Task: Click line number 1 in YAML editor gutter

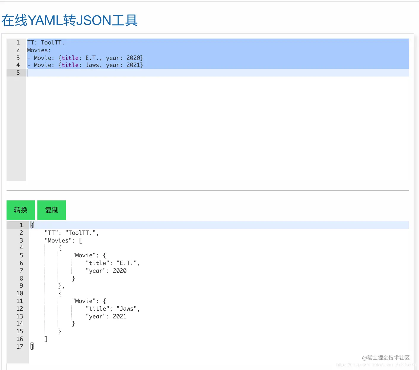Action: click(x=18, y=42)
